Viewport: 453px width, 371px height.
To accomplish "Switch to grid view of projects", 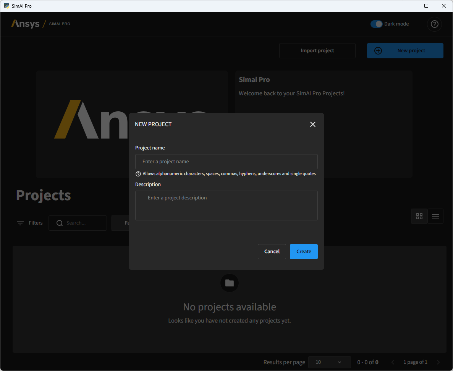I will pos(419,216).
